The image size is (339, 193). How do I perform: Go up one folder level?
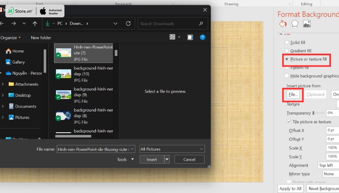coord(35,24)
